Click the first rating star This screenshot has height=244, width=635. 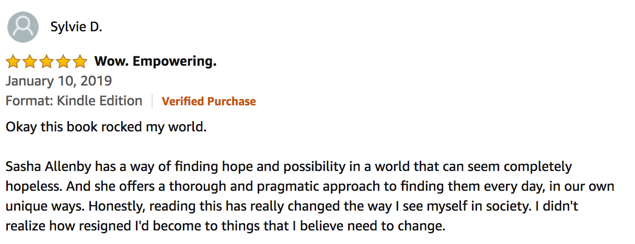pos(13,62)
